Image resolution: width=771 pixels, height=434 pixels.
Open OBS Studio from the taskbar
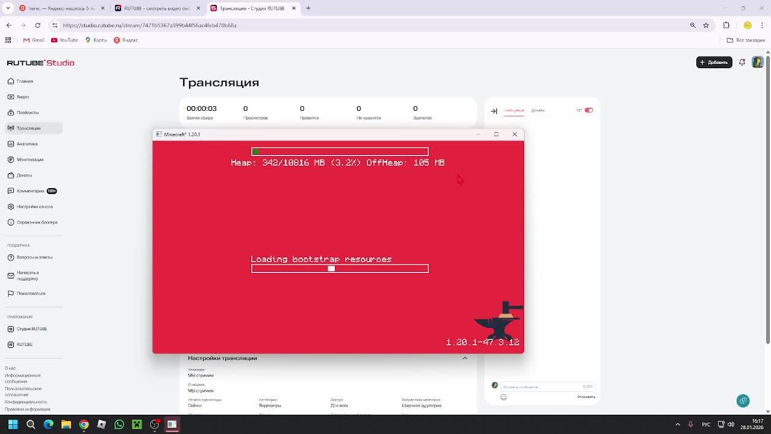(x=154, y=424)
